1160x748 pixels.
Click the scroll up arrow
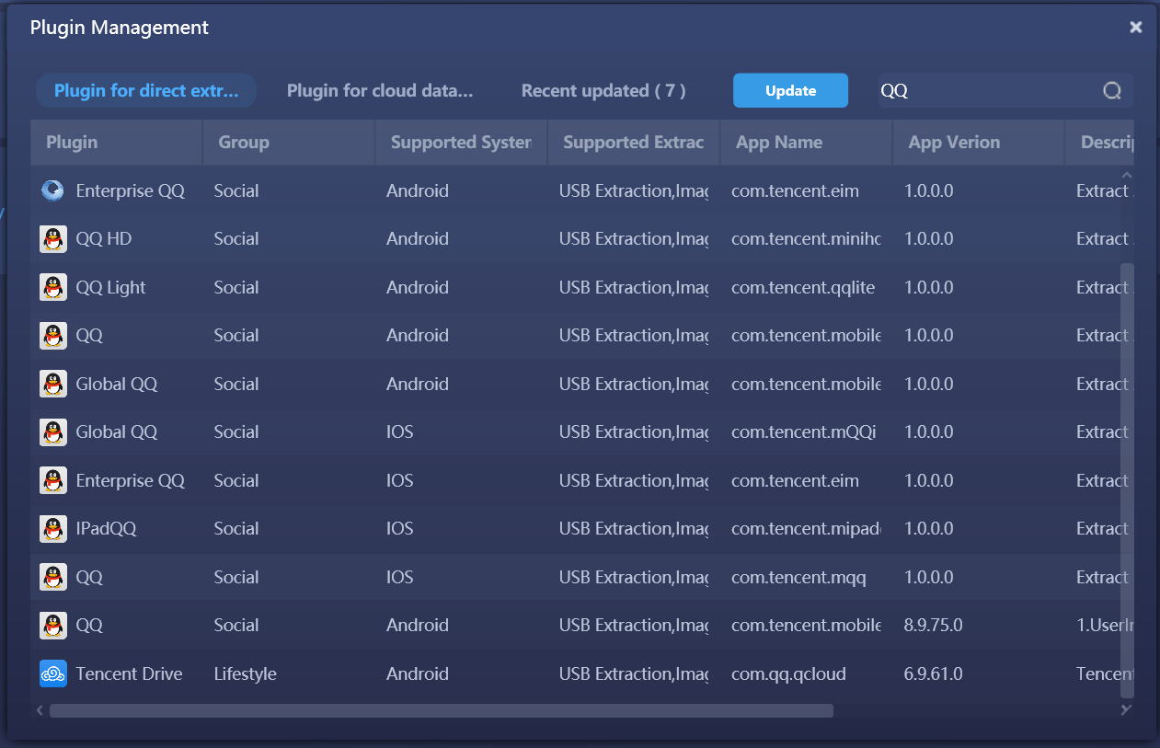[x=1127, y=175]
